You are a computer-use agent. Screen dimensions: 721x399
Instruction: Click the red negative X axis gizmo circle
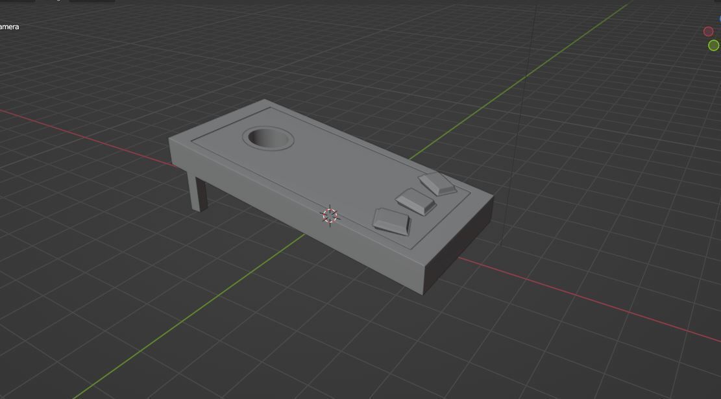coord(708,31)
